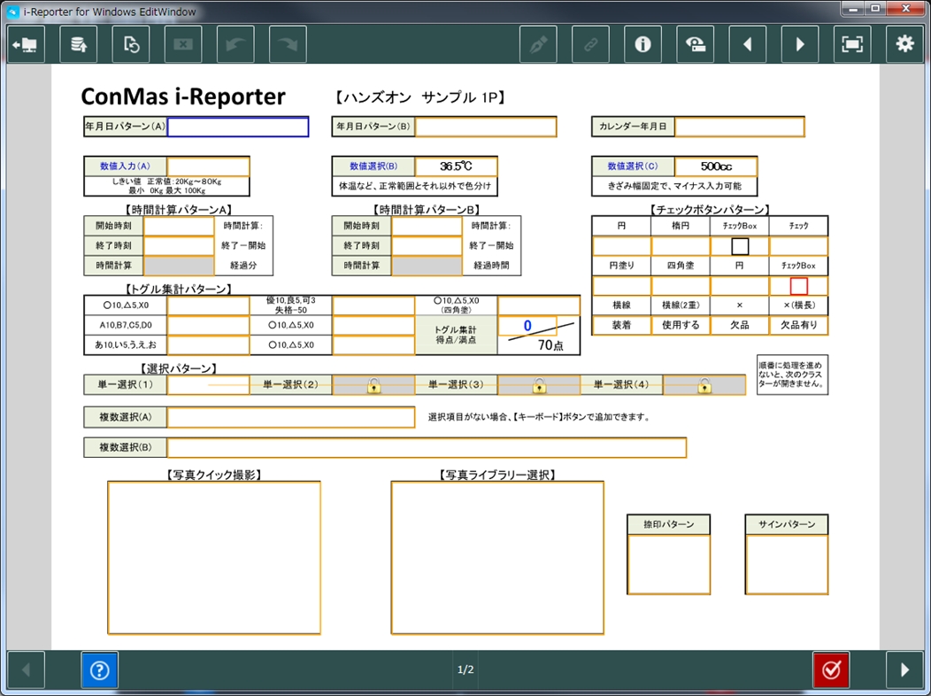The height and width of the screenshot is (696, 931).
Task: Tick the black チェックBox square
Action: (740, 246)
